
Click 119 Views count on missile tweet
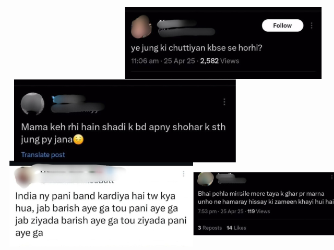[x=259, y=211]
